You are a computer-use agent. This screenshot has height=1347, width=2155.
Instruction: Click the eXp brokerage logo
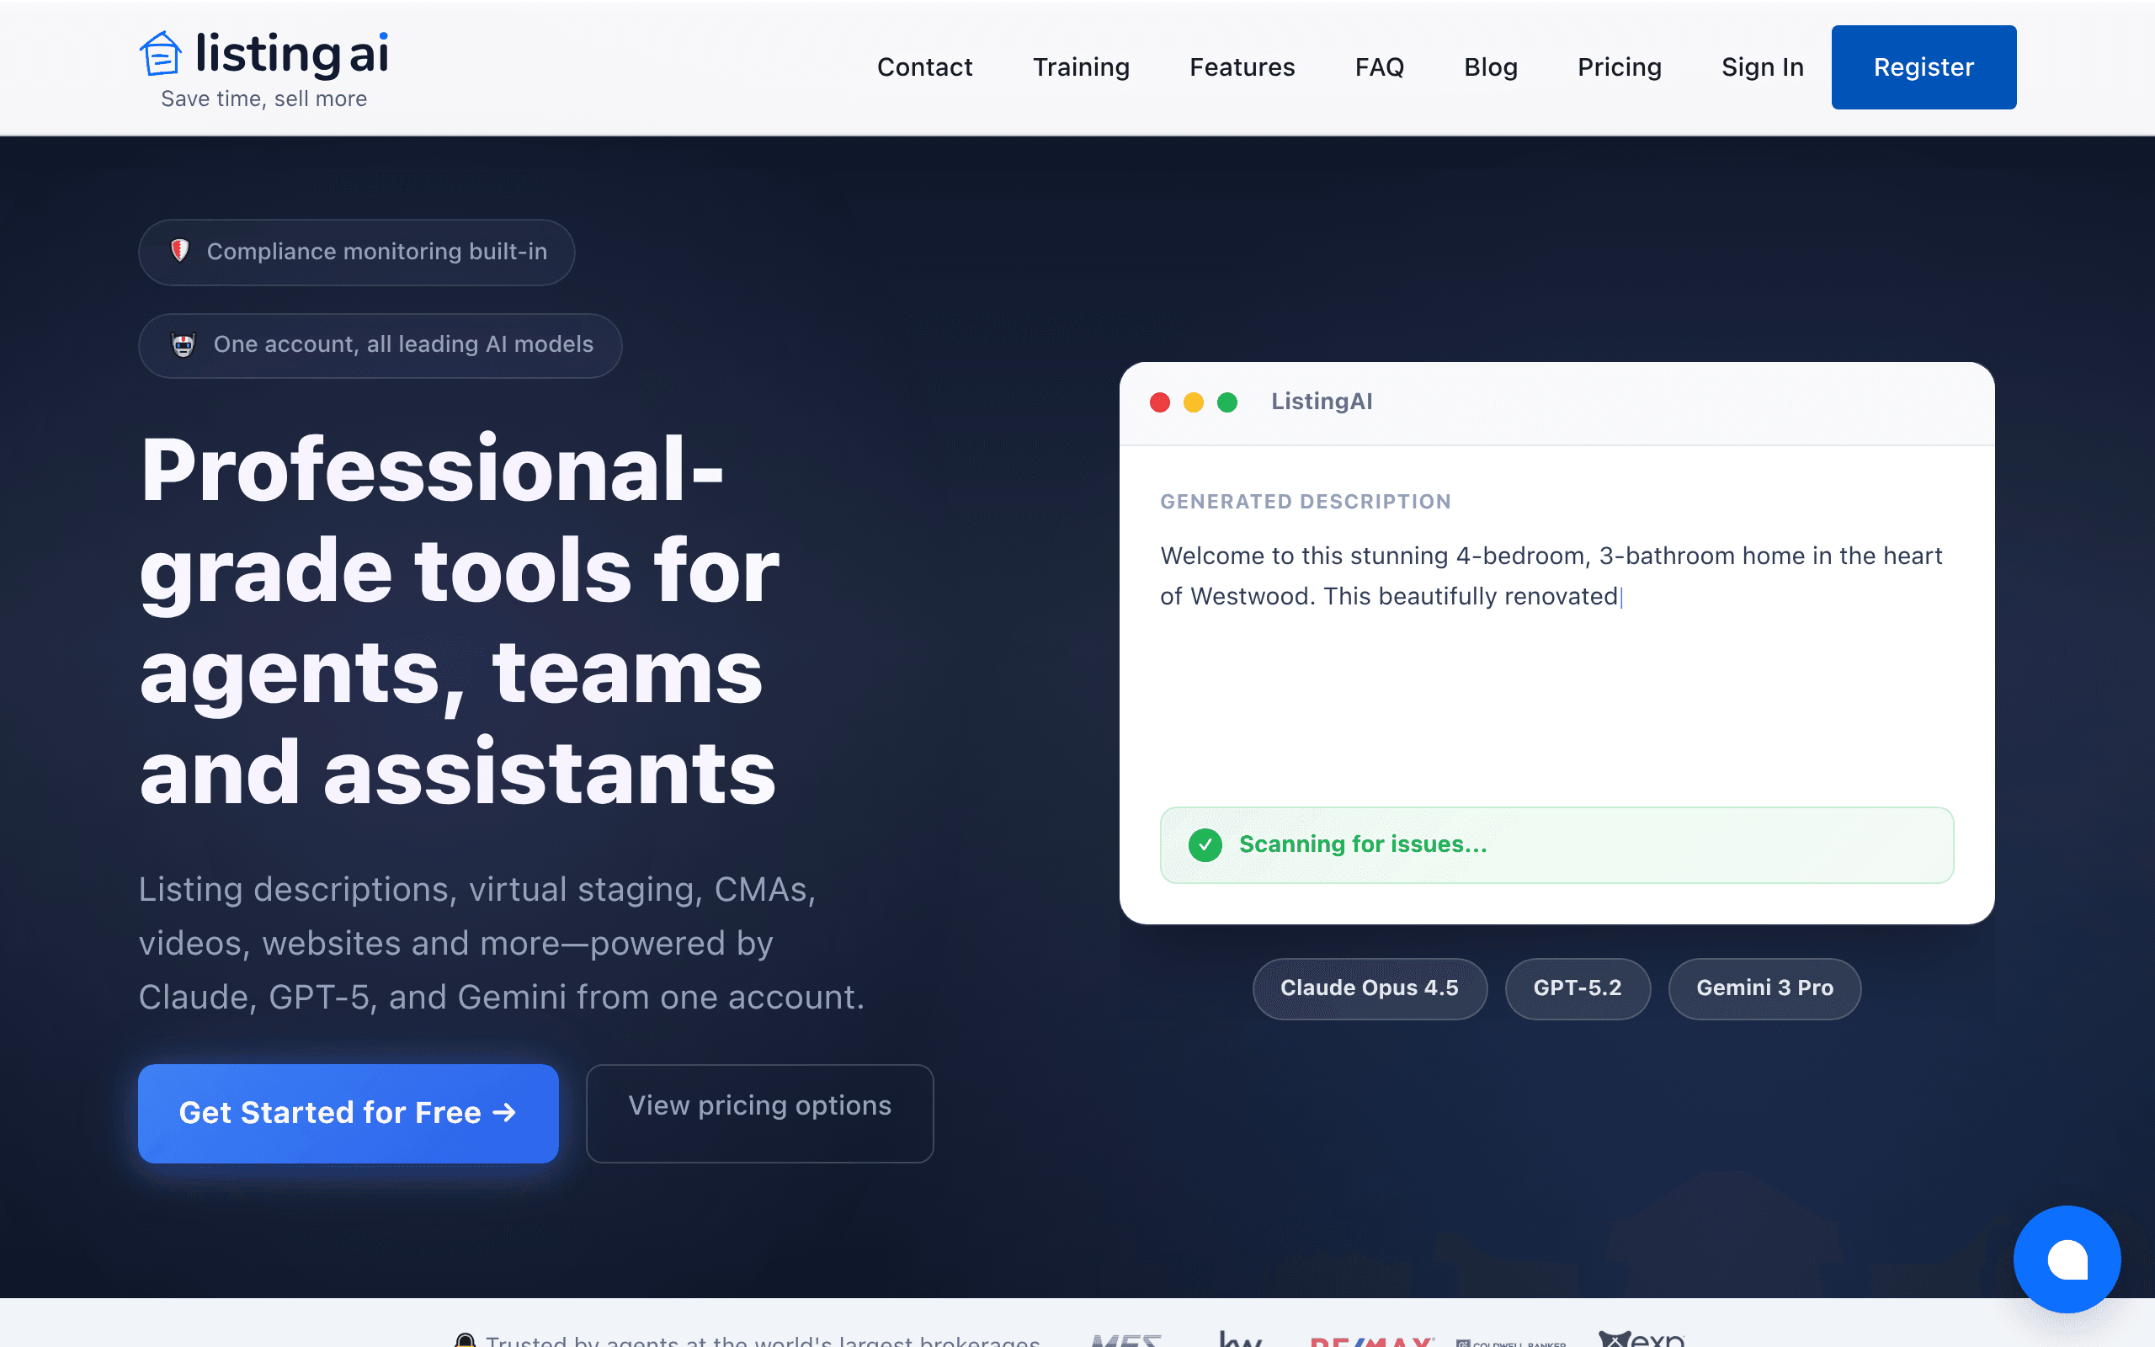pyautogui.click(x=1642, y=1338)
